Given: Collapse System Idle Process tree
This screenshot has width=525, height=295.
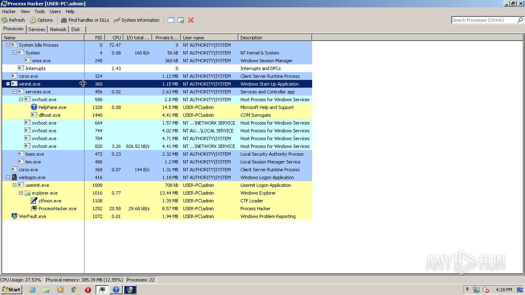Looking at the screenshot, I should pos(8,45).
